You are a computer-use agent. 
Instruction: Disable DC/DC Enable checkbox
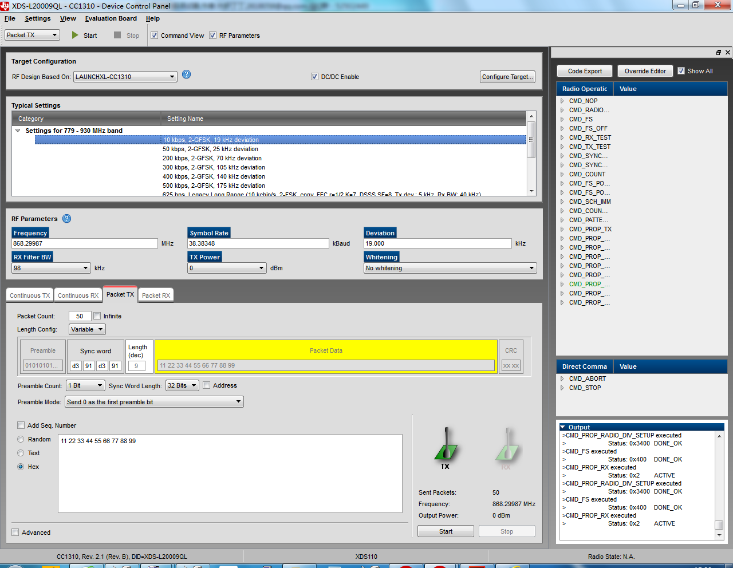click(314, 76)
